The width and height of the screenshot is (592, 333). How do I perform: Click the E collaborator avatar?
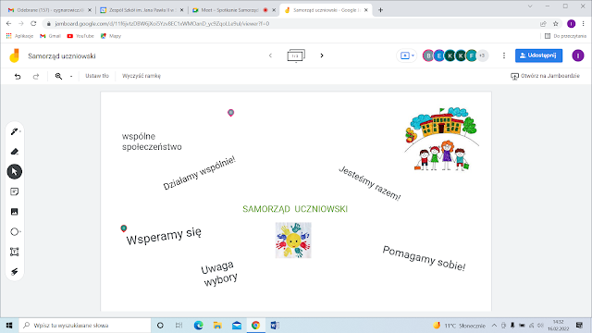[x=439, y=55]
